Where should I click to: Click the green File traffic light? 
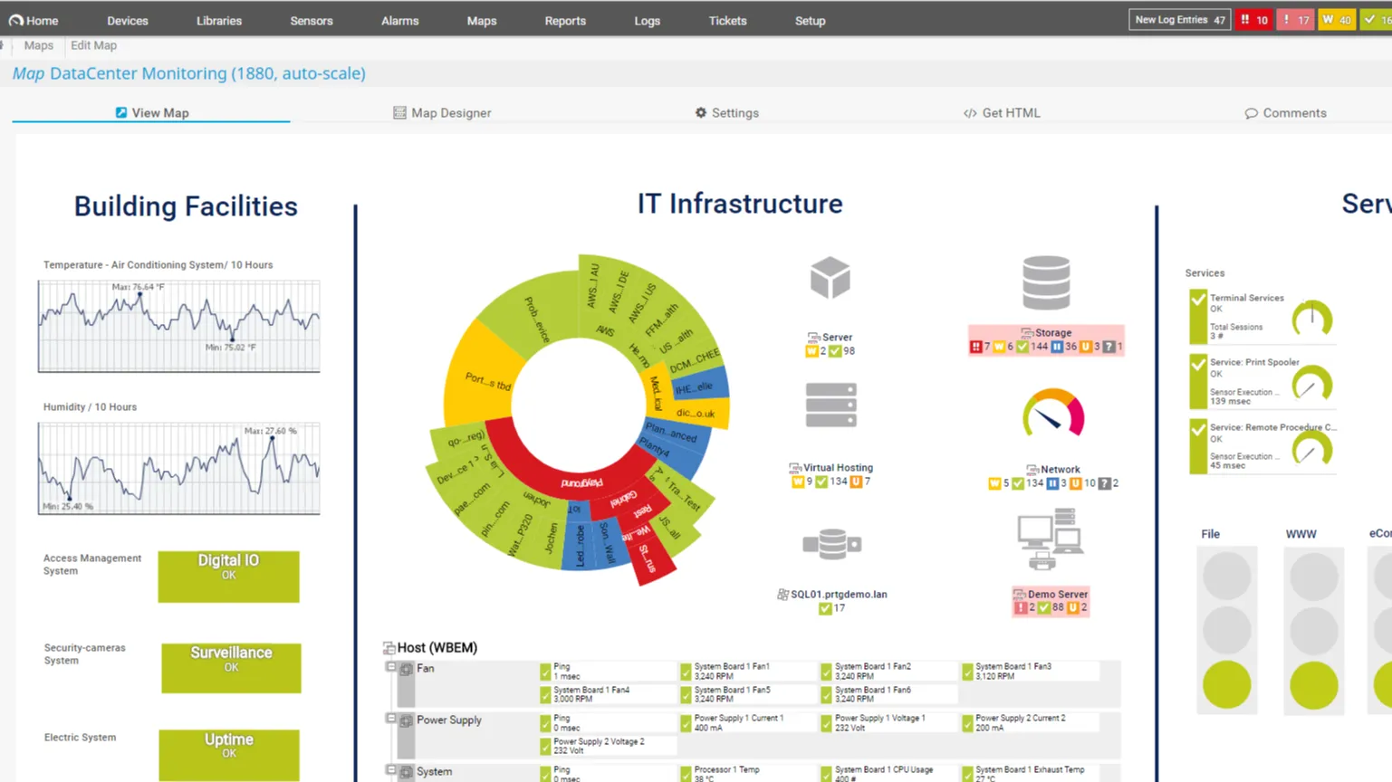point(1226,684)
